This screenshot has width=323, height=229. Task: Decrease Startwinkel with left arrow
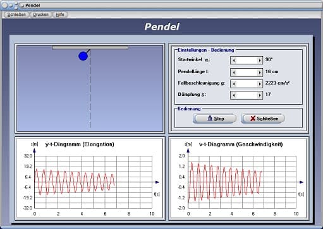tap(233, 61)
